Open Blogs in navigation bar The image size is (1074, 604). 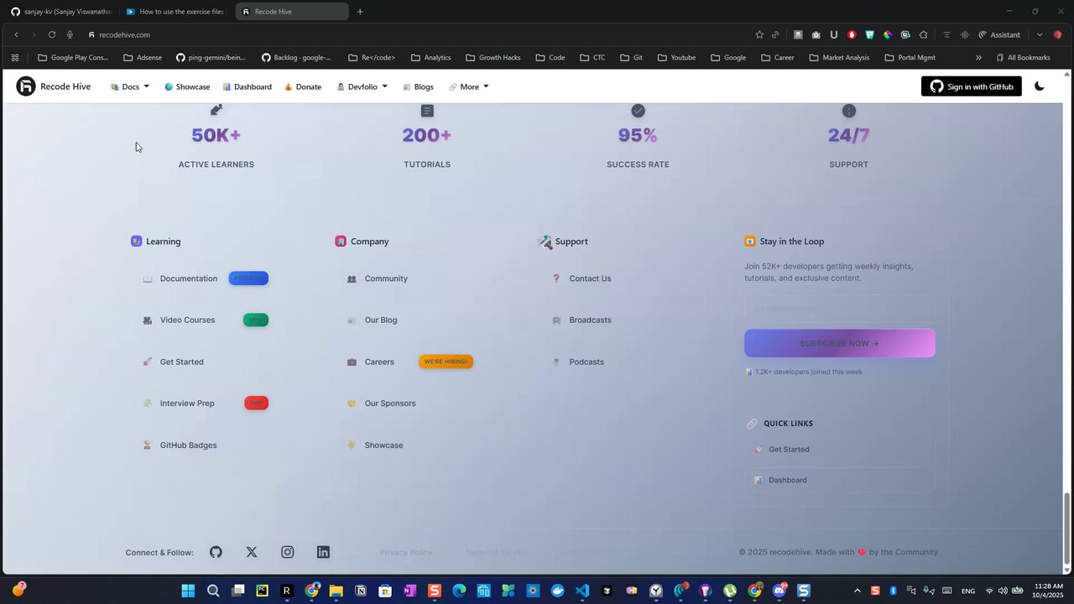(418, 86)
